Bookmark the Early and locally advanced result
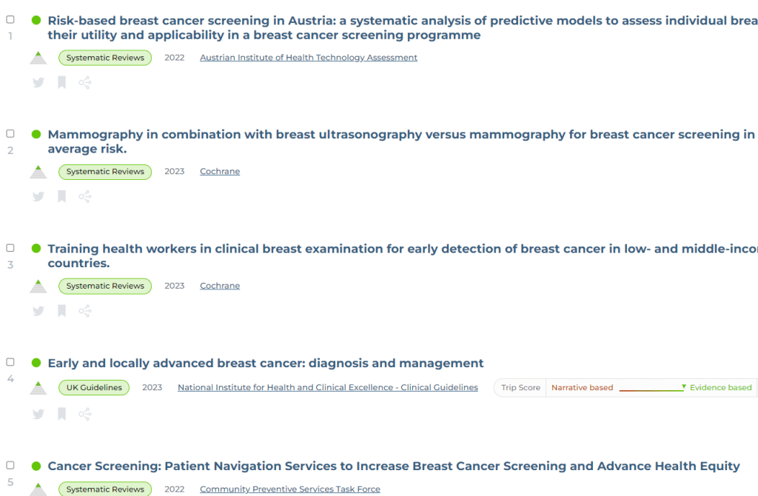The width and height of the screenshot is (758, 496). click(62, 414)
